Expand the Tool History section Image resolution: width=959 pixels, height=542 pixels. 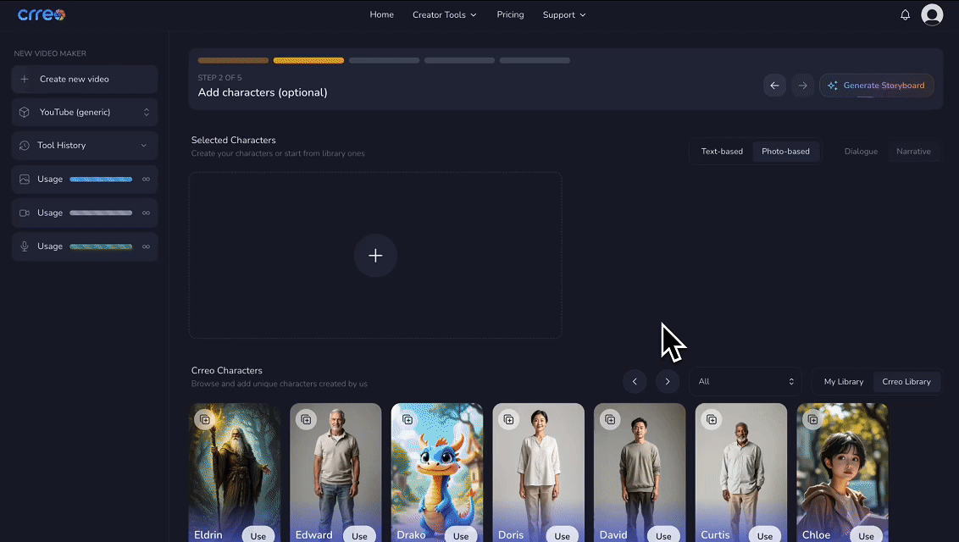tap(85, 146)
